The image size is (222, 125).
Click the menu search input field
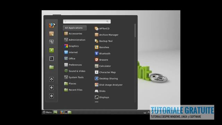(87, 22)
